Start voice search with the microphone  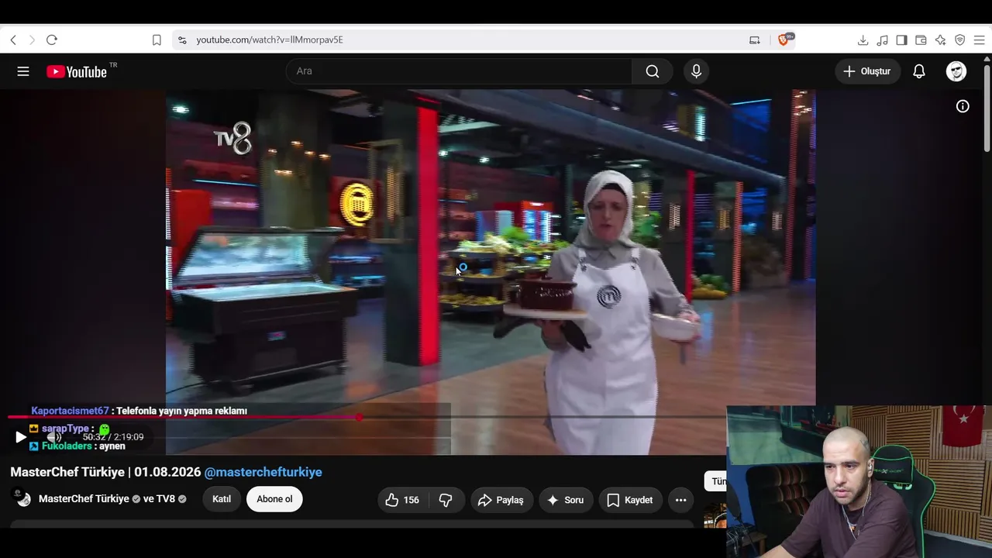click(x=696, y=71)
